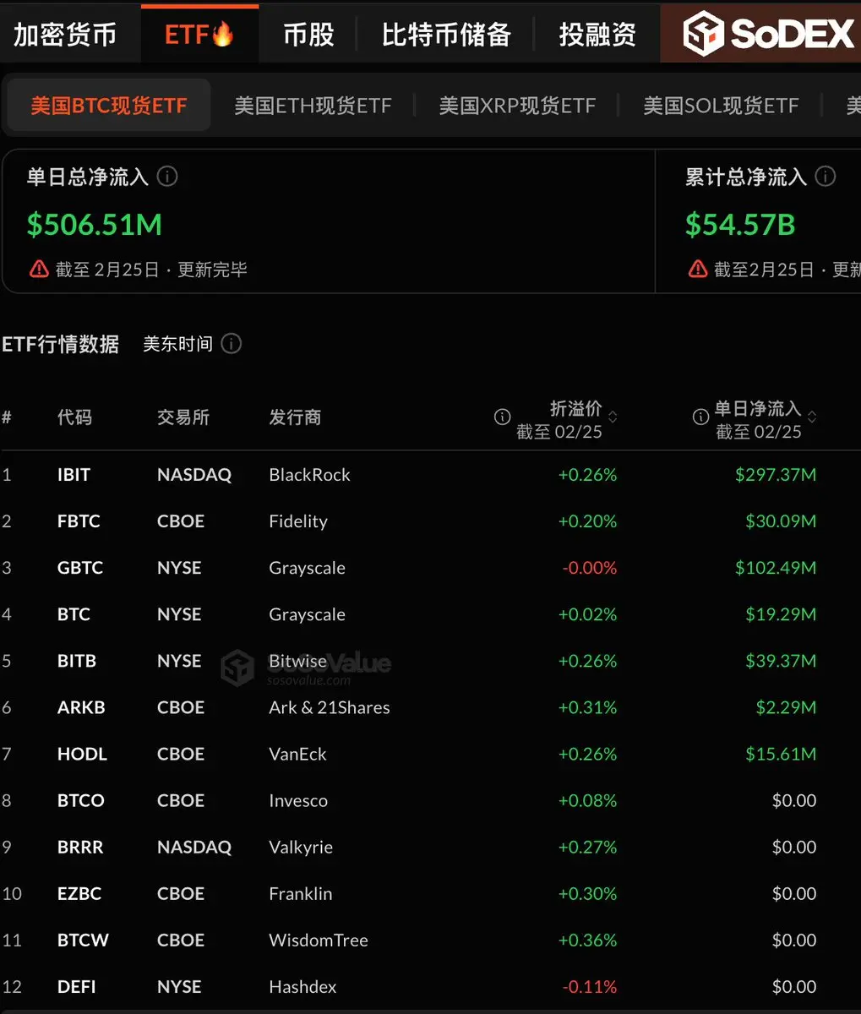The image size is (861, 1014).
Task: Open the DEFI ticker row
Action: click(77, 986)
